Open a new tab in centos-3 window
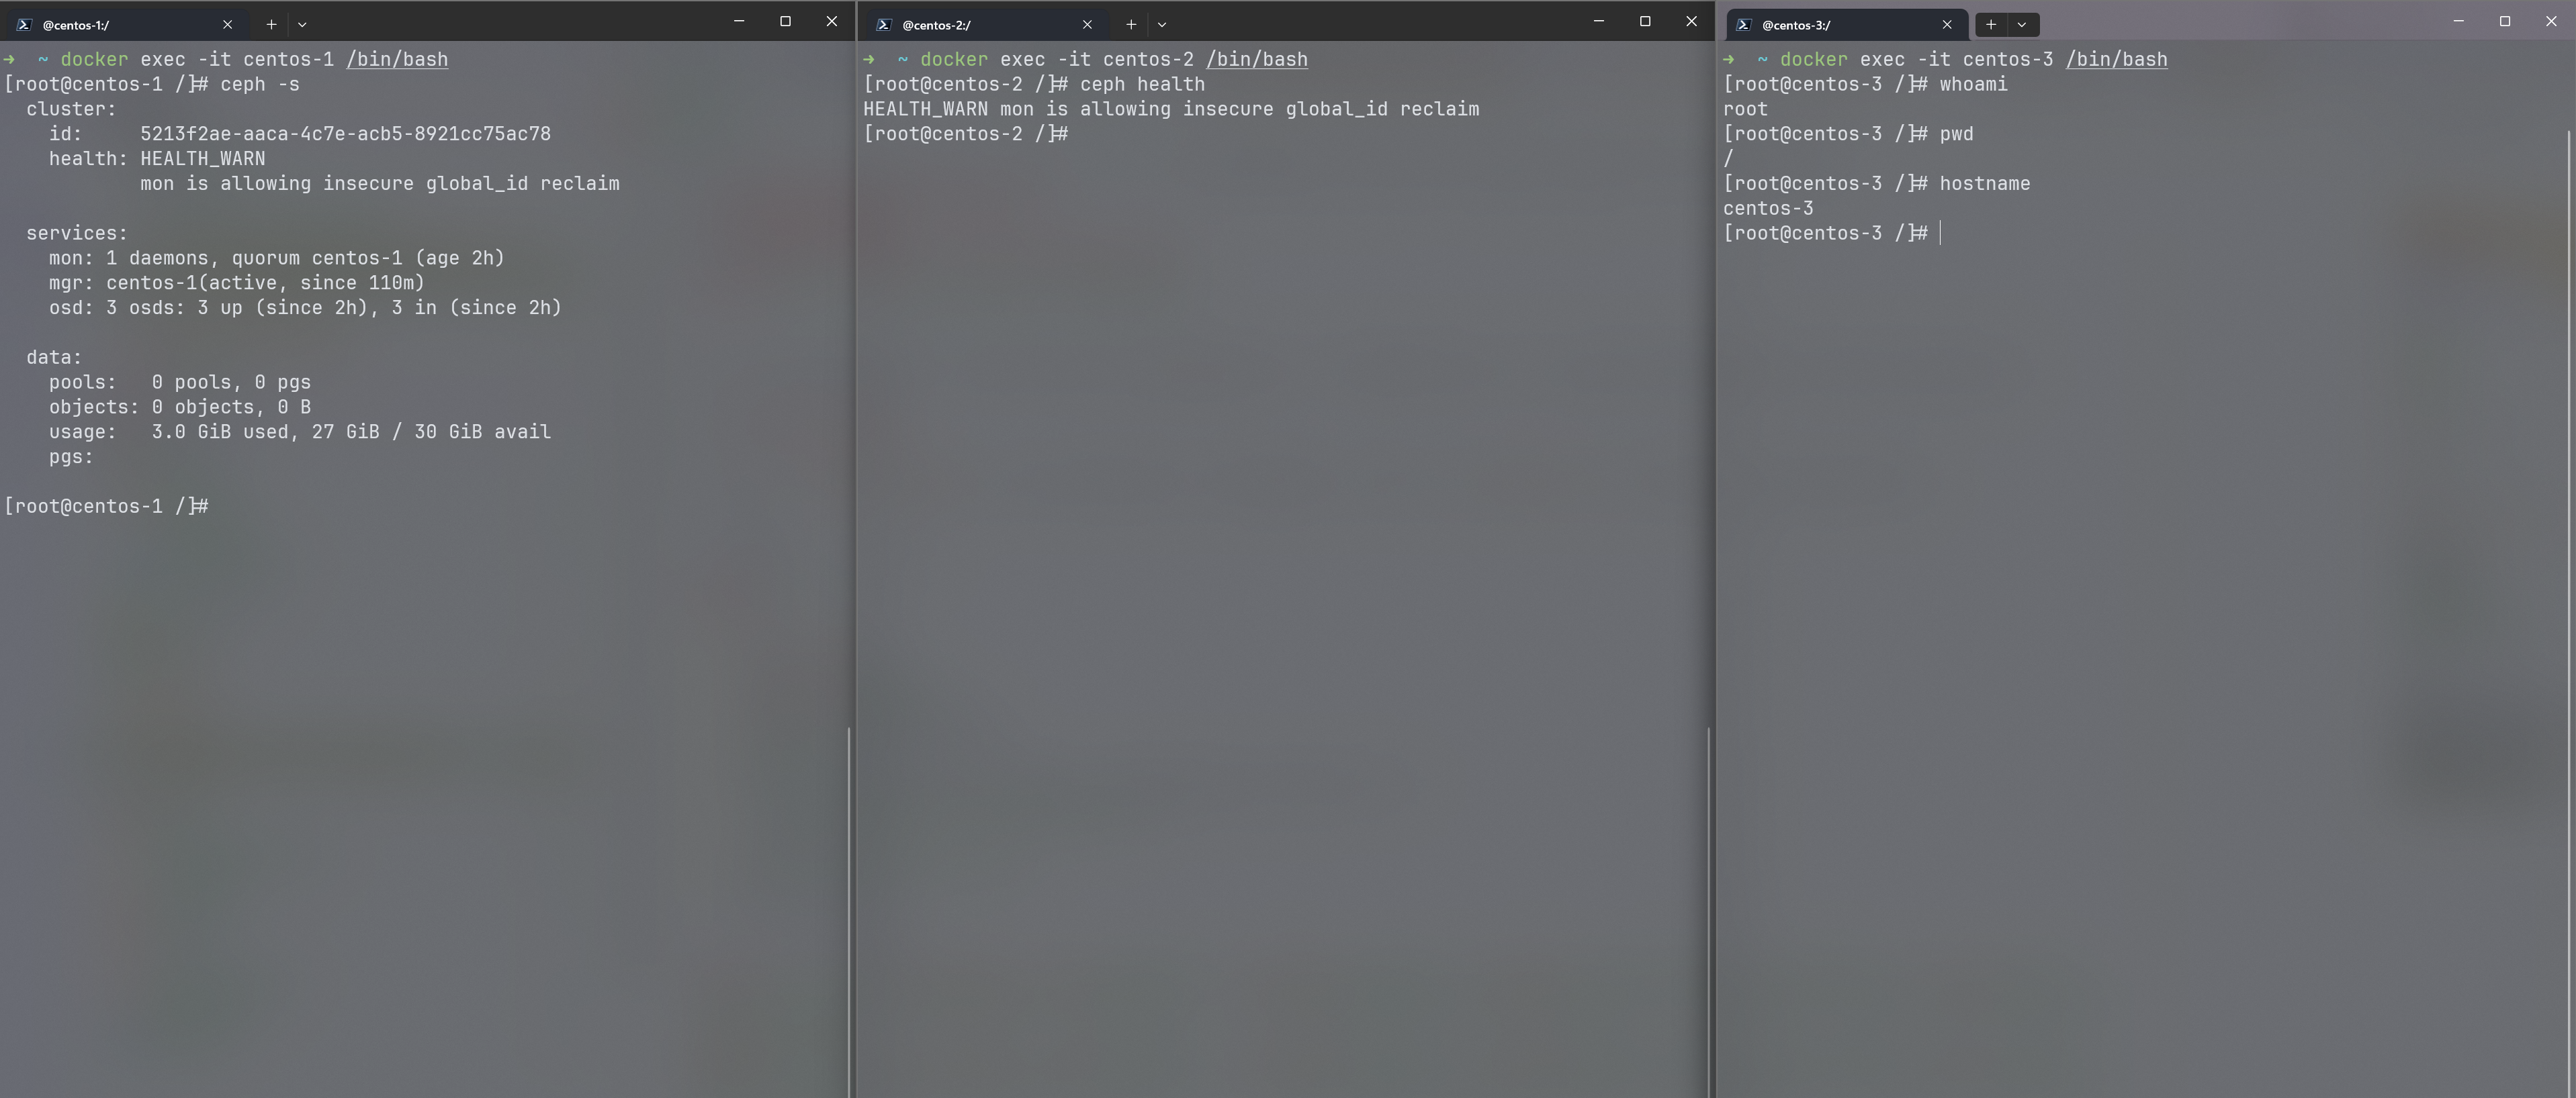 [1991, 24]
